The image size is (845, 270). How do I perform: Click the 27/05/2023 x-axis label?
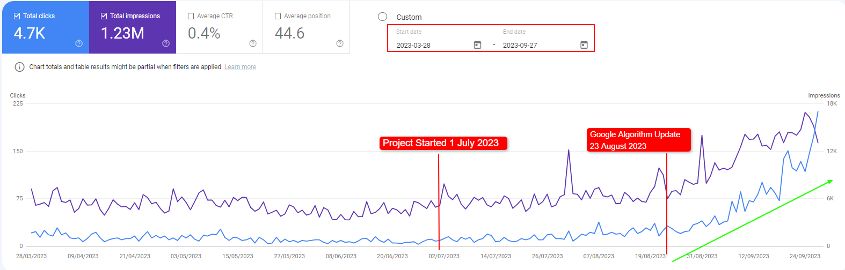pyautogui.click(x=289, y=256)
